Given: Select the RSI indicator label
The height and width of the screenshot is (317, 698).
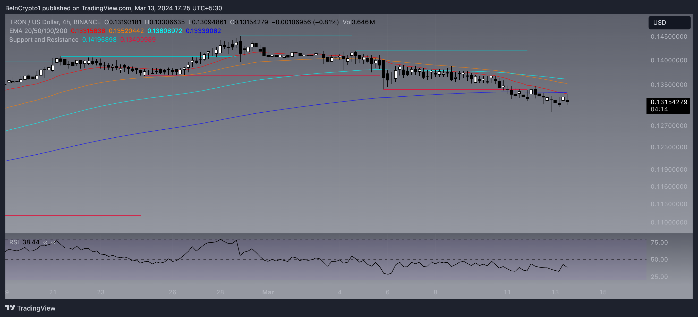Looking at the screenshot, I should tap(14, 242).
